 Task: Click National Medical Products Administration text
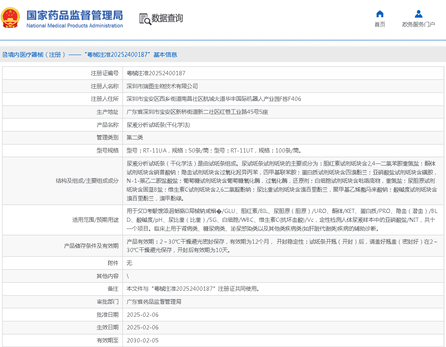pos(74,26)
